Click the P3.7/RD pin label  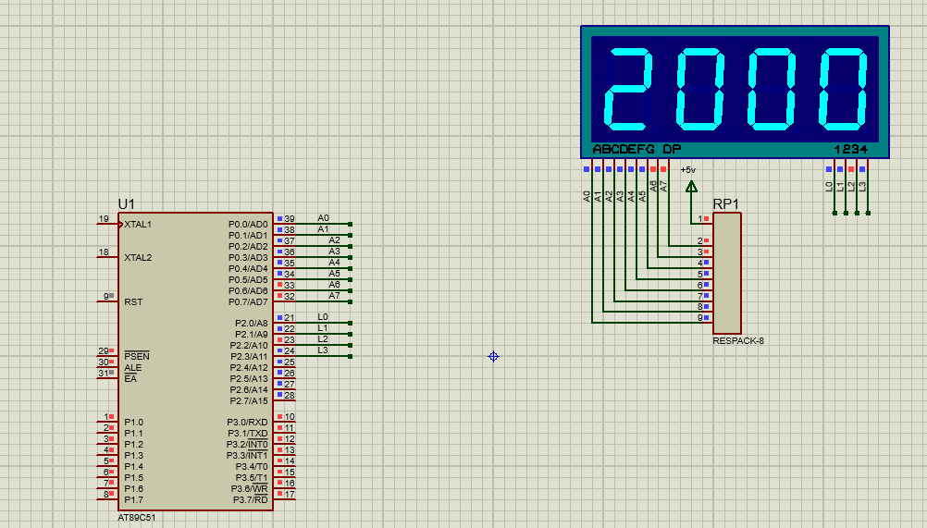251,499
